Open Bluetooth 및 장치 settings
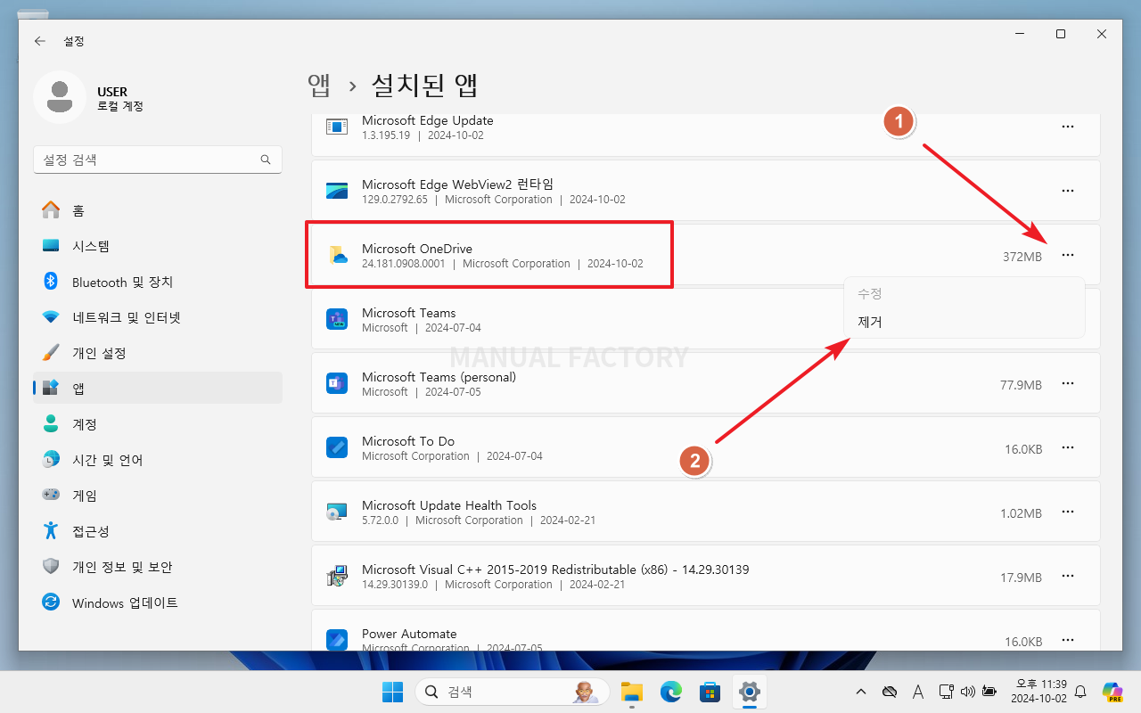1141x713 pixels. point(158,282)
